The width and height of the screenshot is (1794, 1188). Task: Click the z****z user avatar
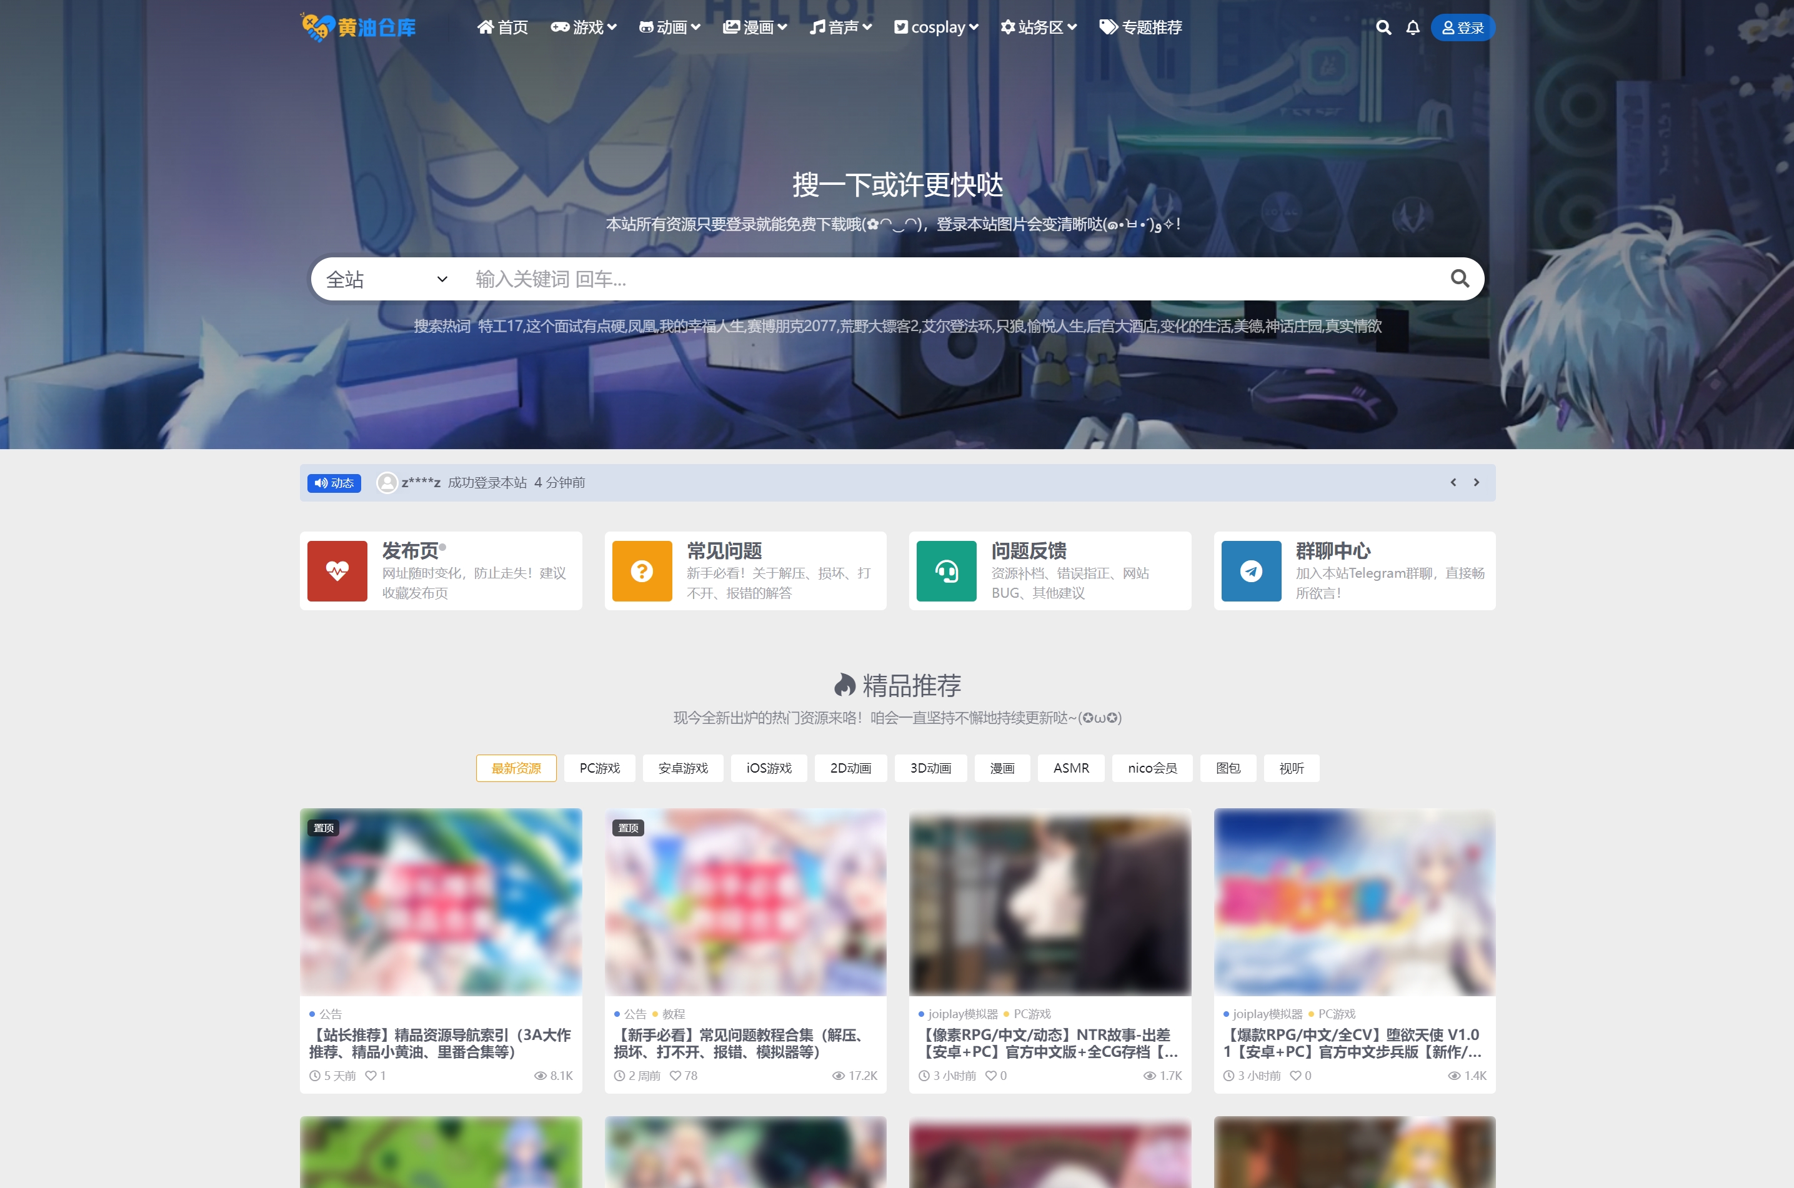click(x=387, y=483)
